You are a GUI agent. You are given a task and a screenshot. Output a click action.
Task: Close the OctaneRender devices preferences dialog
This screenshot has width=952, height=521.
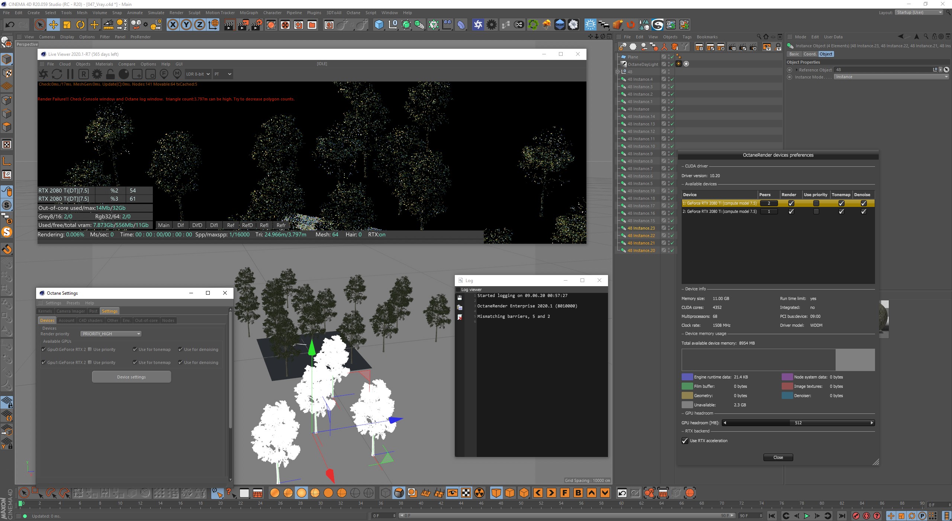click(x=778, y=457)
